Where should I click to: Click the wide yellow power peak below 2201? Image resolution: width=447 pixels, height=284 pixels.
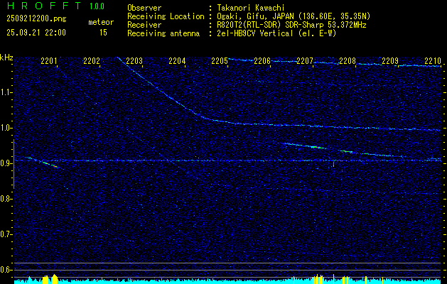[55, 279]
